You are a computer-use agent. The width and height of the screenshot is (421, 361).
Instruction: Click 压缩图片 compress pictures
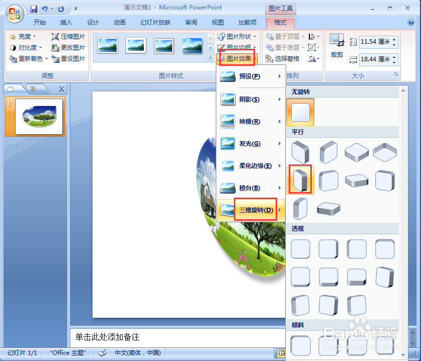pos(68,37)
